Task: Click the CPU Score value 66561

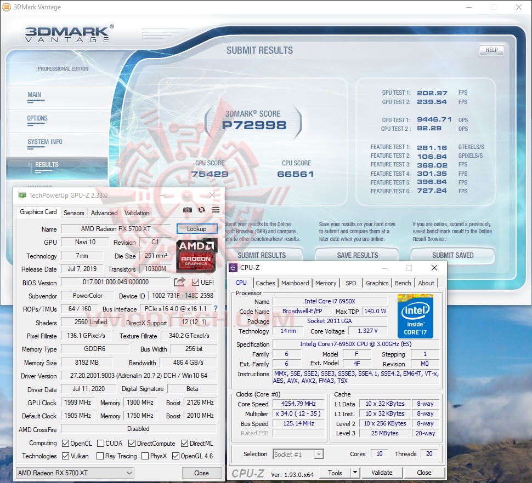Action: pos(296,174)
